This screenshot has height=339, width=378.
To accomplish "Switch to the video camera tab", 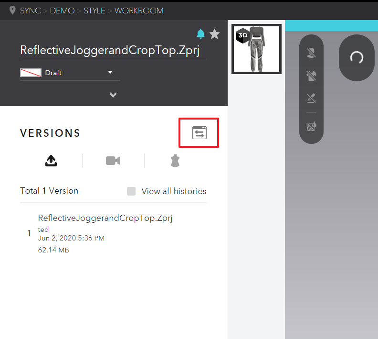I will 113,161.
